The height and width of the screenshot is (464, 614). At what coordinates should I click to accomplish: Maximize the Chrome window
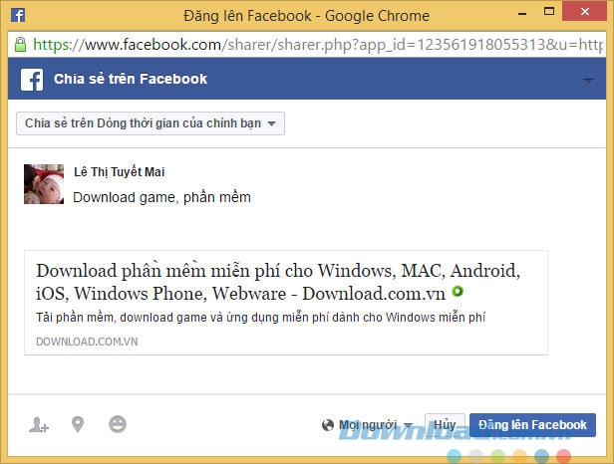coord(549,12)
